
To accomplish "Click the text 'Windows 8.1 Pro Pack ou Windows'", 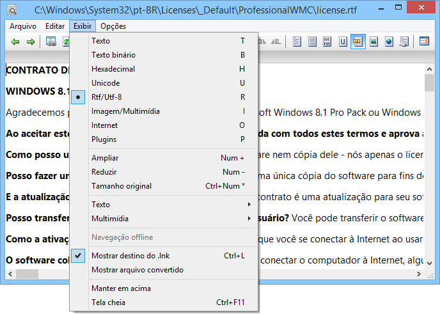I will pos(347,113).
